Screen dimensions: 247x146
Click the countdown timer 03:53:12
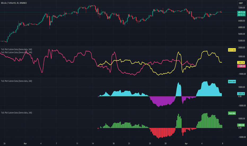tap(241, 15)
